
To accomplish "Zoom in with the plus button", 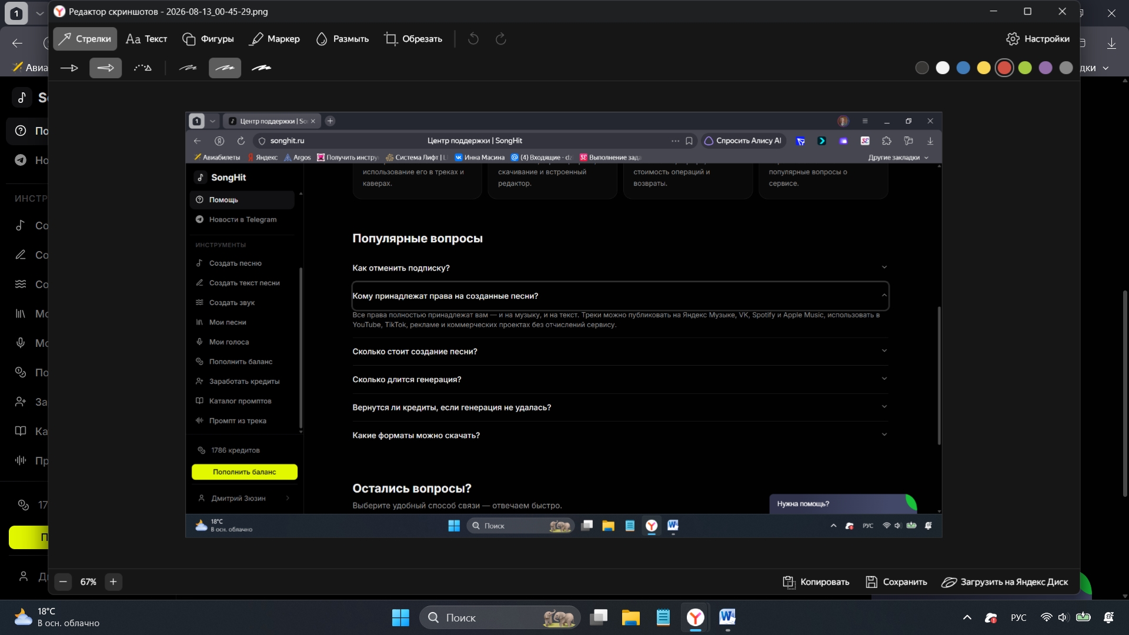I will [113, 582].
